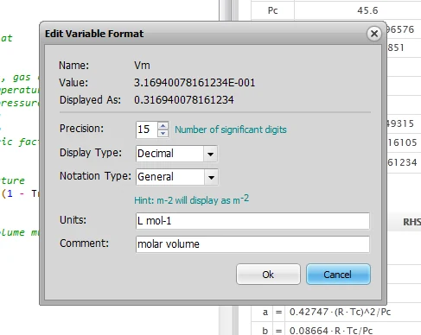Decrease precision with the down spinner arrow
The image size is (421, 335).
163,133
